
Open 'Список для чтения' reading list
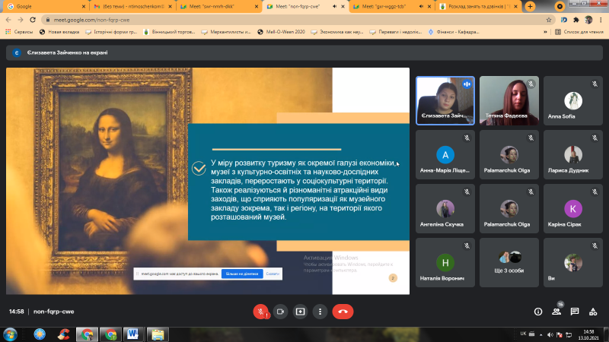(579, 32)
